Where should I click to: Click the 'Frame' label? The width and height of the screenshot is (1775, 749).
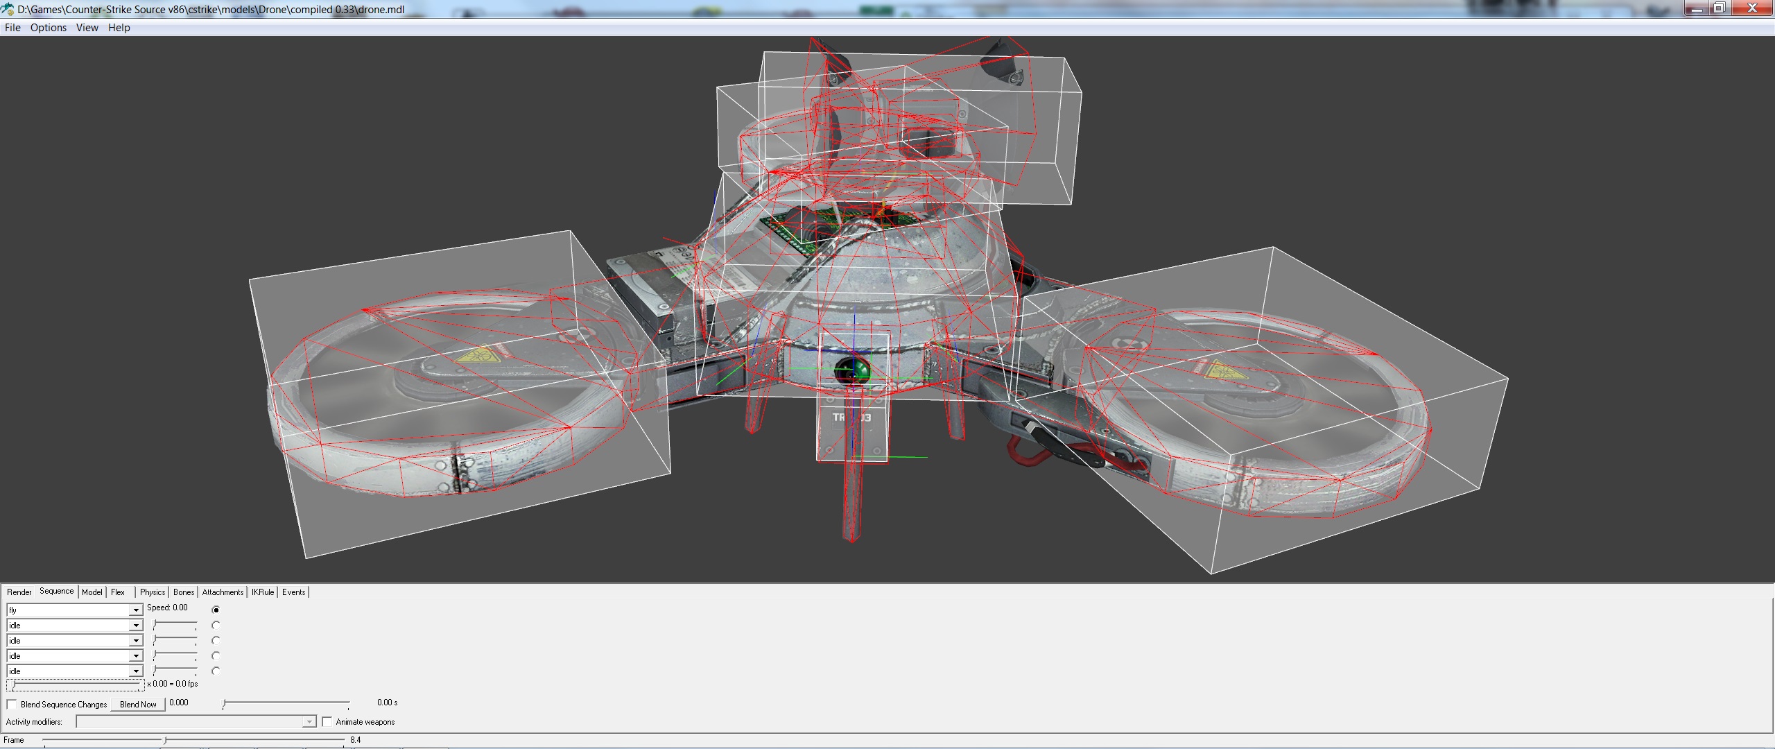[14, 740]
